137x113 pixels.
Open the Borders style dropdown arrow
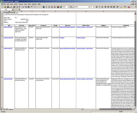click(123, 7)
